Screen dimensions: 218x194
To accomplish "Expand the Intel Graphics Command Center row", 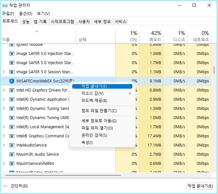I will (x=4, y=136).
